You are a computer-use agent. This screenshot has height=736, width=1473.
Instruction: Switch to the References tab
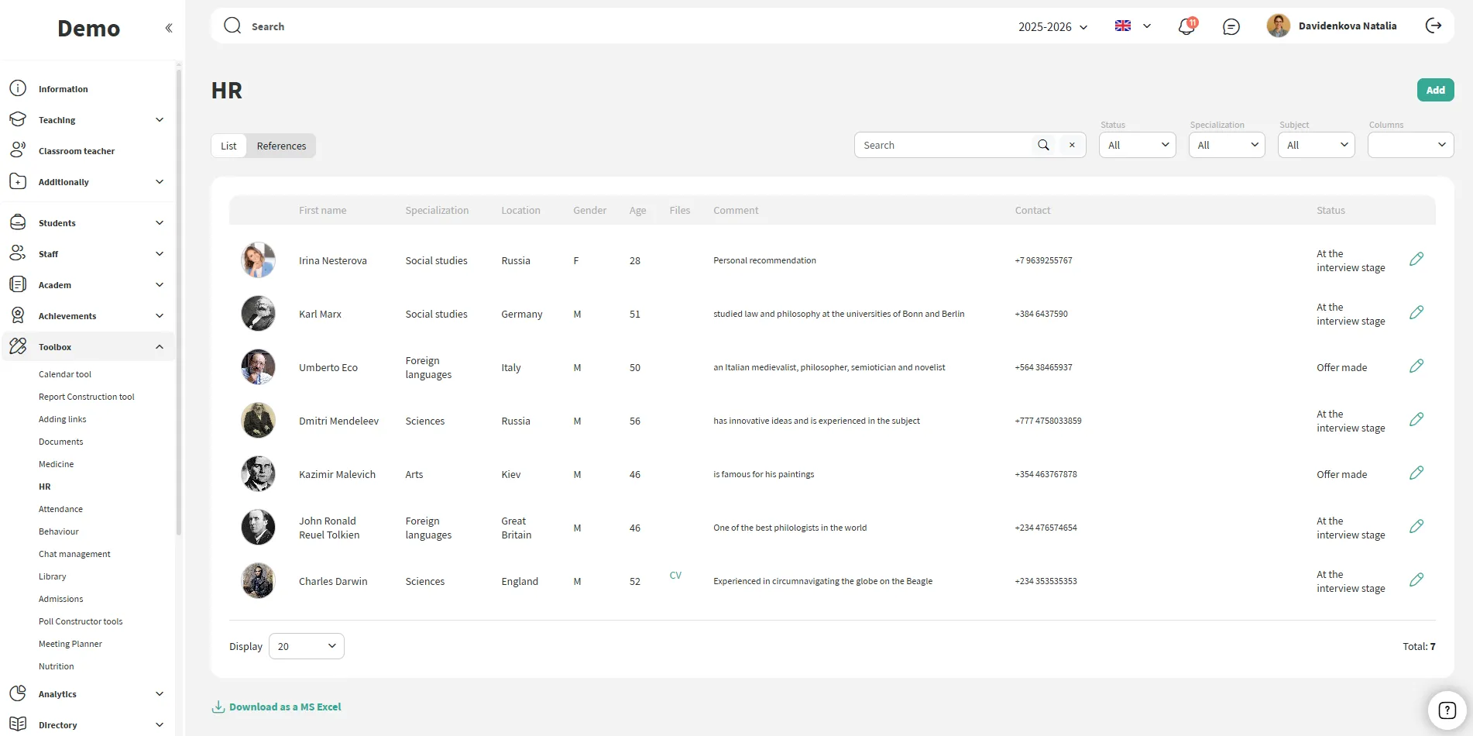281,146
